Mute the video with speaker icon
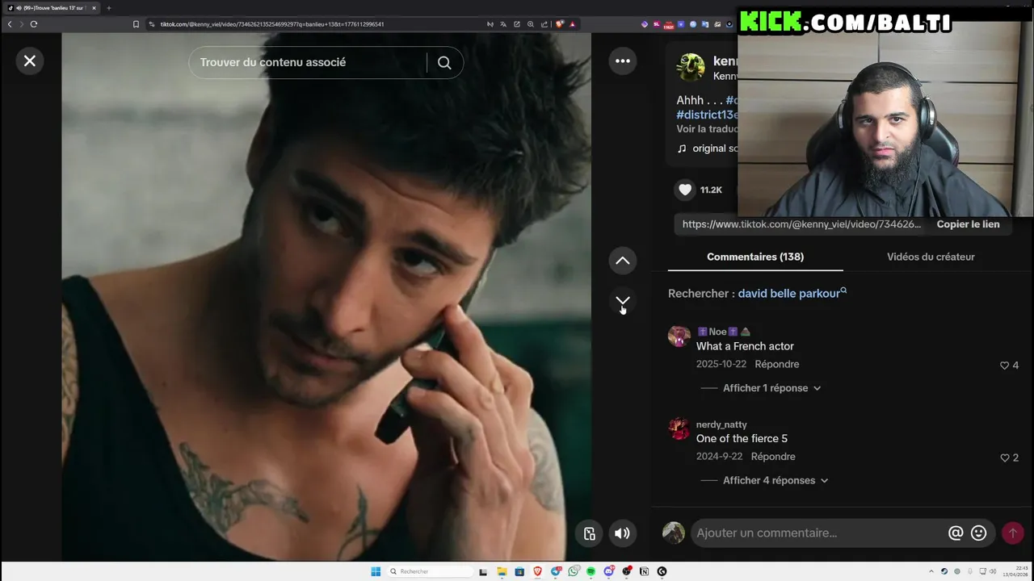This screenshot has width=1034, height=581. 622,533
